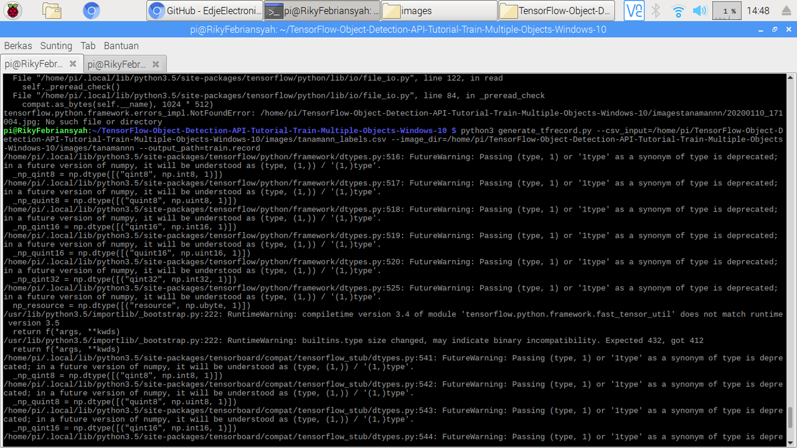Open the file manager launcher icon
This screenshot has width=797, height=448.
pos(52,11)
